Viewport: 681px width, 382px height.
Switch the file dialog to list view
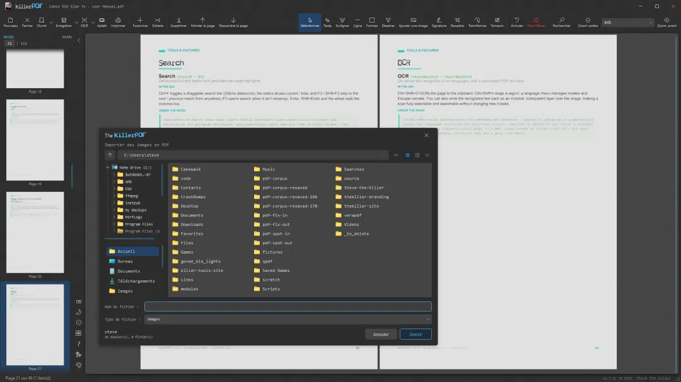coord(407,155)
